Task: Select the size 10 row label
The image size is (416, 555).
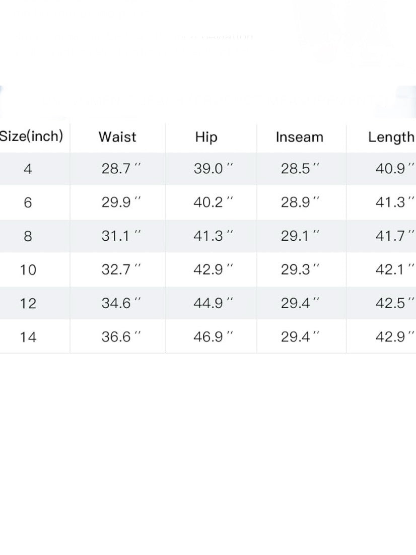Action: pyautogui.click(x=28, y=269)
